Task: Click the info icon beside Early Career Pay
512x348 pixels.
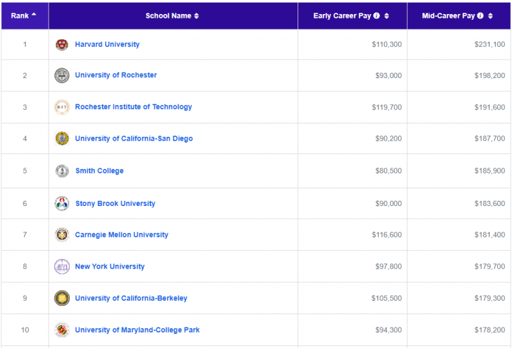Action: [376, 15]
